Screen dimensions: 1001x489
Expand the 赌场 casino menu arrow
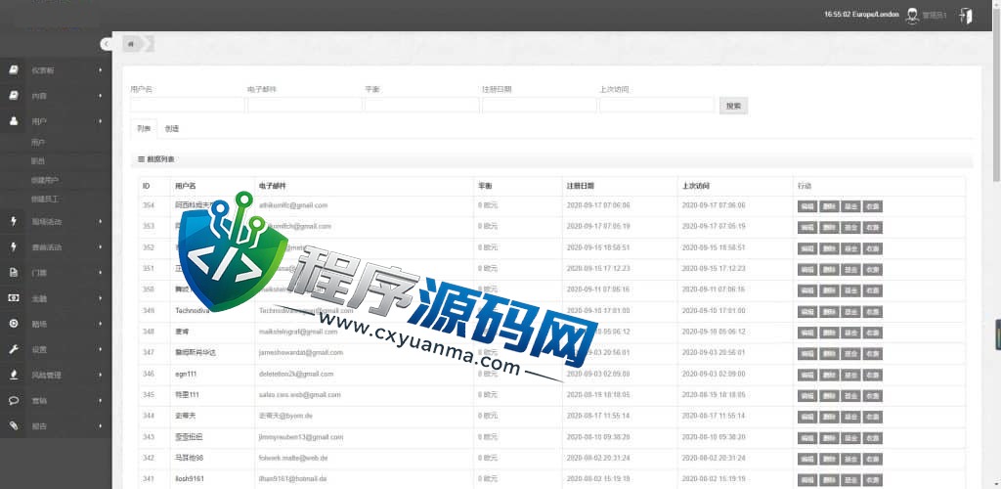[x=101, y=324]
